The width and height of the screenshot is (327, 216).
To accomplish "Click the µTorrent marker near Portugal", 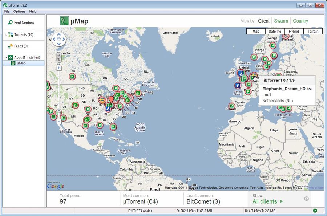I will [x=231, y=106].
